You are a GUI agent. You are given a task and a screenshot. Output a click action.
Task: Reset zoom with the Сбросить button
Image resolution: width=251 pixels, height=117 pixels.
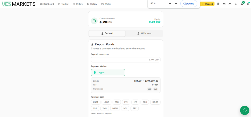(x=189, y=4)
